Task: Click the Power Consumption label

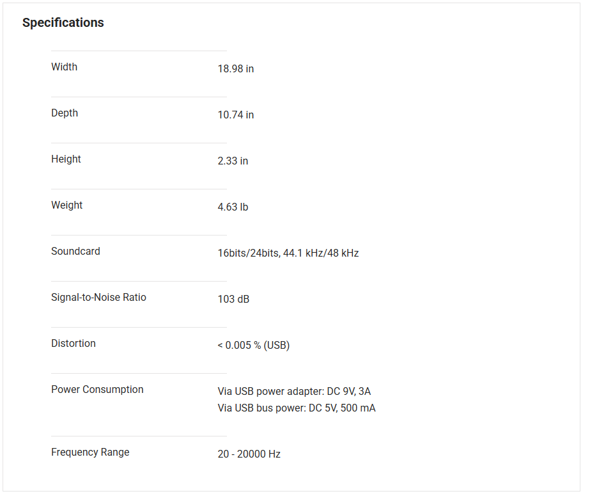Action: 97,389
